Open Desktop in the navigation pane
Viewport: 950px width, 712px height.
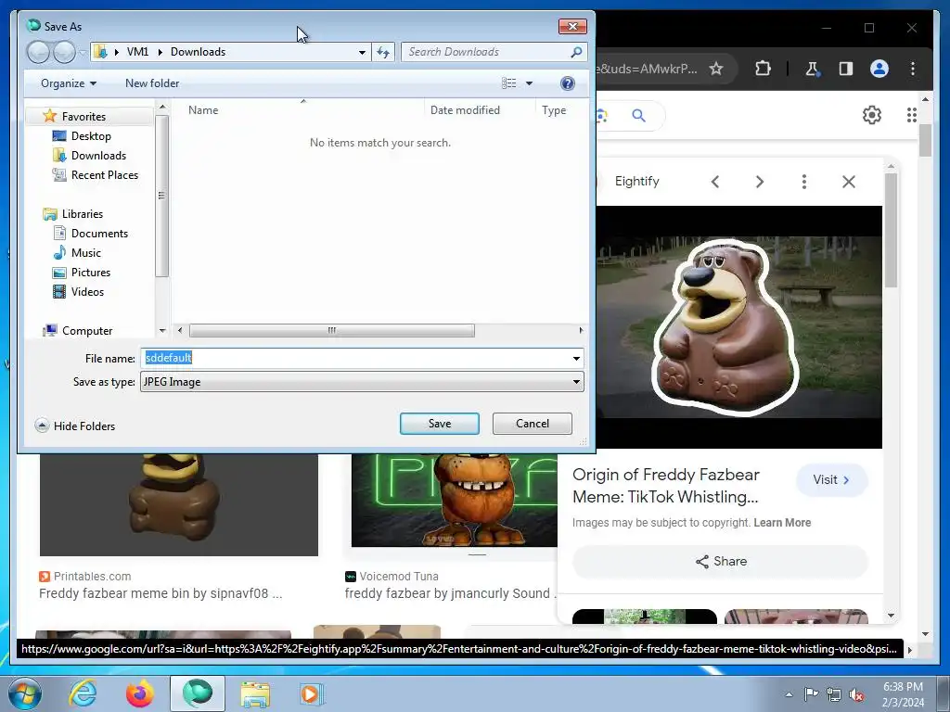coord(91,136)
